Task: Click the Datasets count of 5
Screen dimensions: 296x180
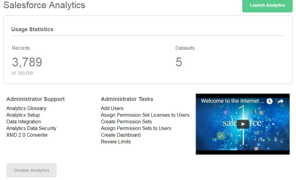Action: pyautogui.click(x=179, y=62)
